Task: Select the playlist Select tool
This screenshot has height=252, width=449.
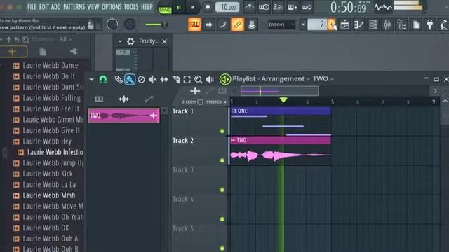Action: click(x=187, y=79)
